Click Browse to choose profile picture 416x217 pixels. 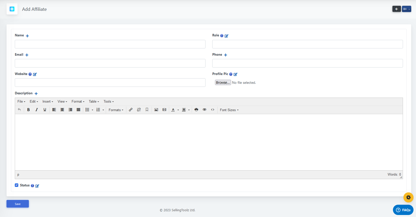tap(223, 83)
